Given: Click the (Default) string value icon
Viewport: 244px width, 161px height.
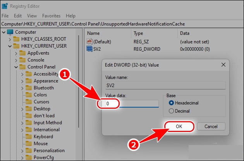Looking at the screenshot, I should point(89,41).
